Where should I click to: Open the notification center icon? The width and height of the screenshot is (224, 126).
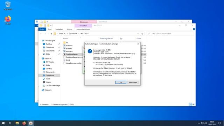point(219,123)
